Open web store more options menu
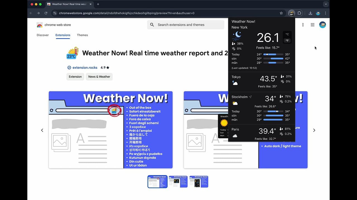357x200 pixels. (303, 25)
